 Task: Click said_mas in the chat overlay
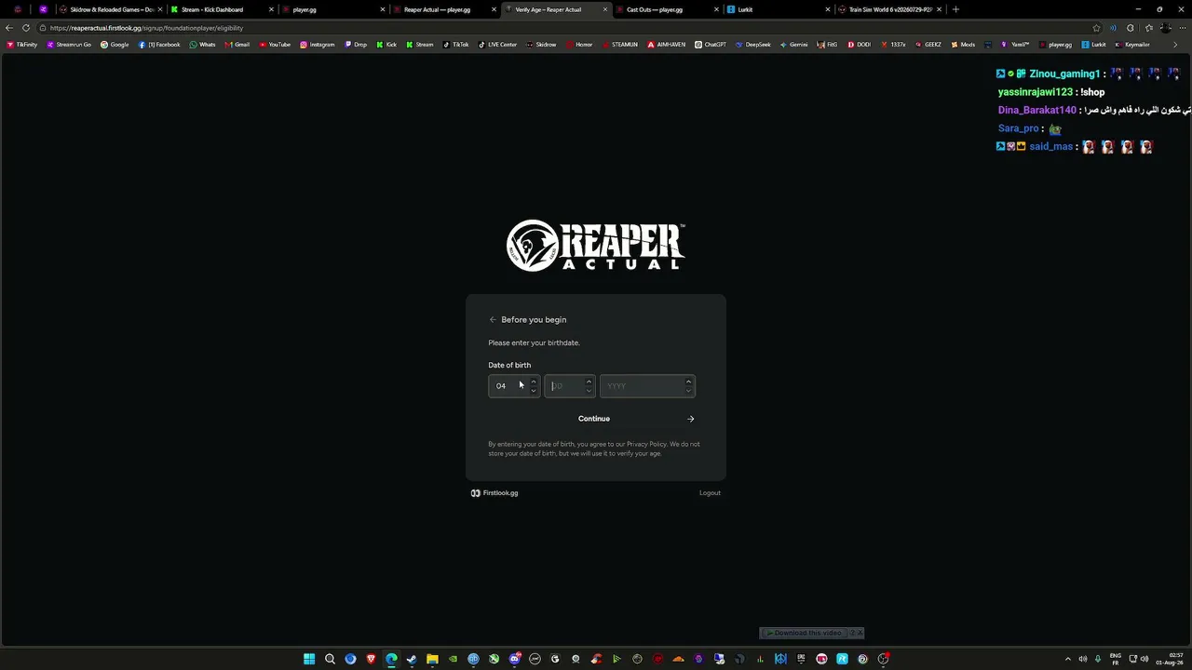(1051, 146)
